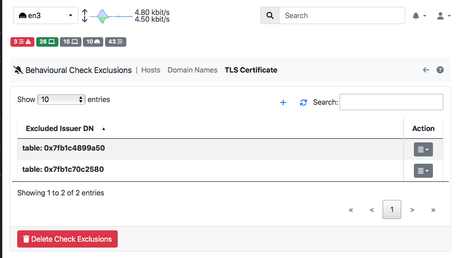Screen dimensions: 461x258
Task: Refresh the exclusions table
Action: [x=303, y=102]
